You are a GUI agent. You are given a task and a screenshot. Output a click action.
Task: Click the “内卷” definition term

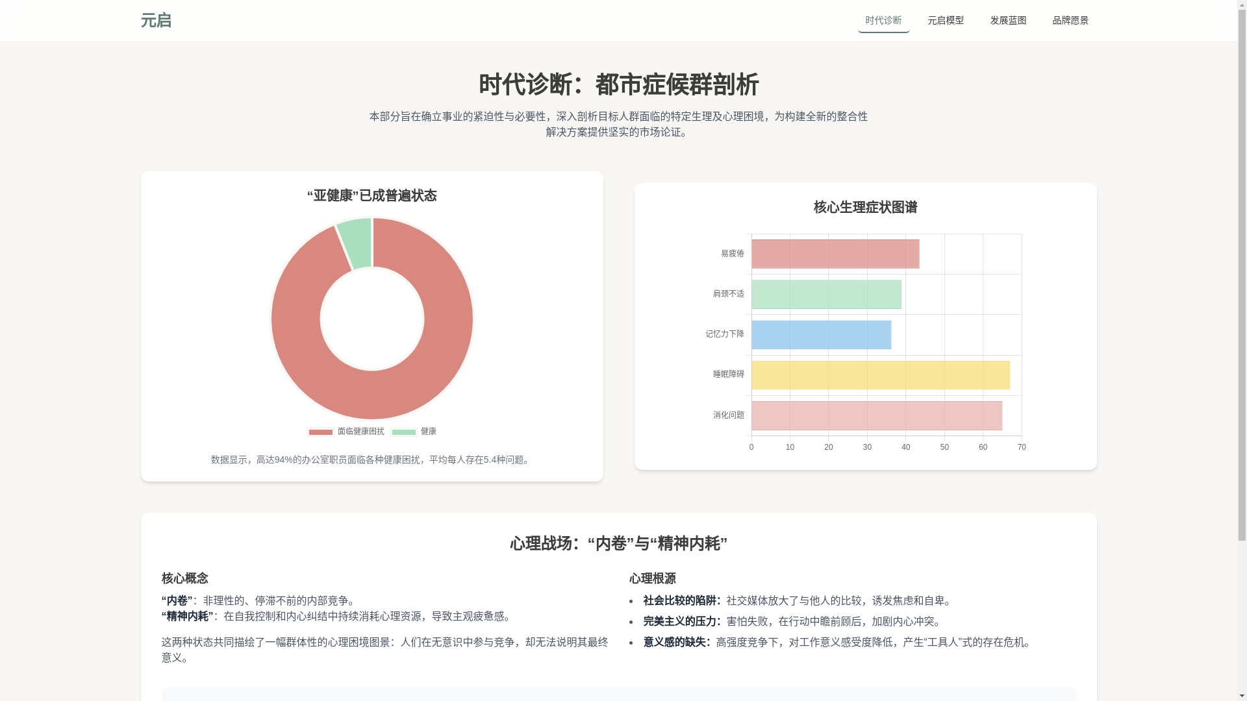177,600
